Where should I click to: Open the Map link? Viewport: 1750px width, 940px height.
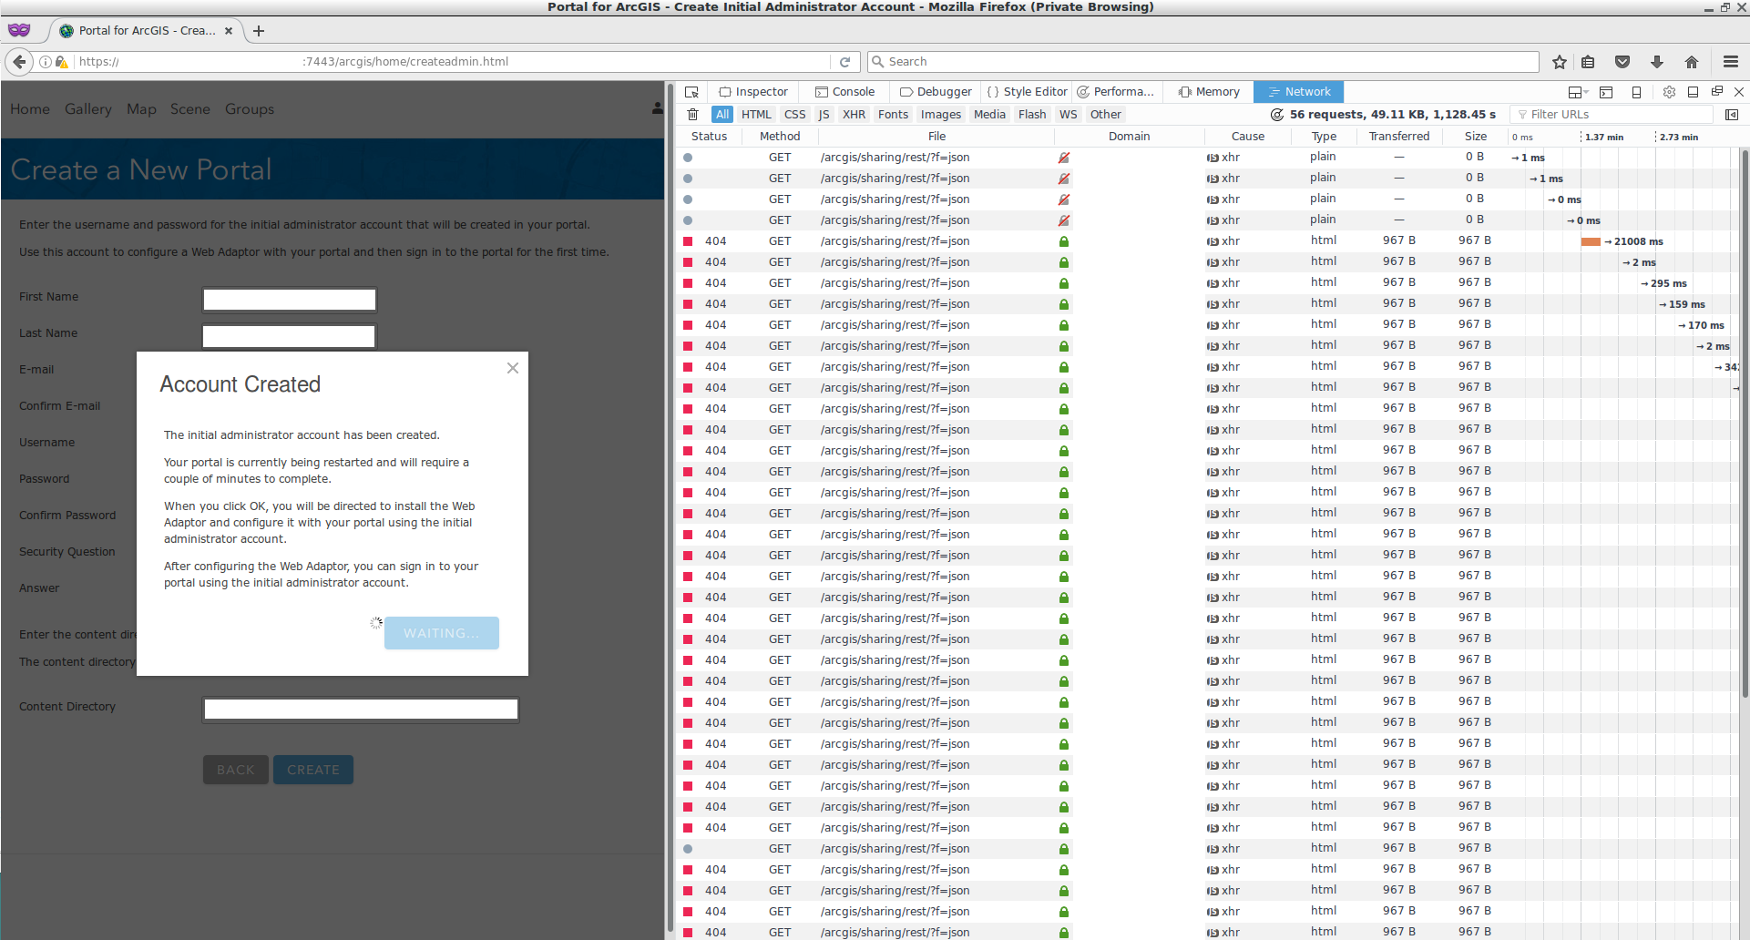141,109
